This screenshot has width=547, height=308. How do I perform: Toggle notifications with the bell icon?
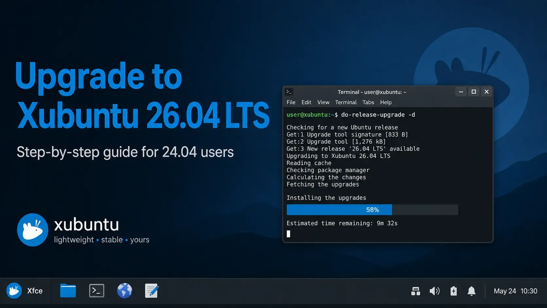pos(471,291)
